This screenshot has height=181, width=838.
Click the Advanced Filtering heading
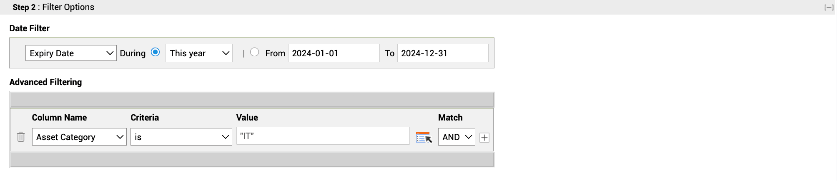(45, 82)
